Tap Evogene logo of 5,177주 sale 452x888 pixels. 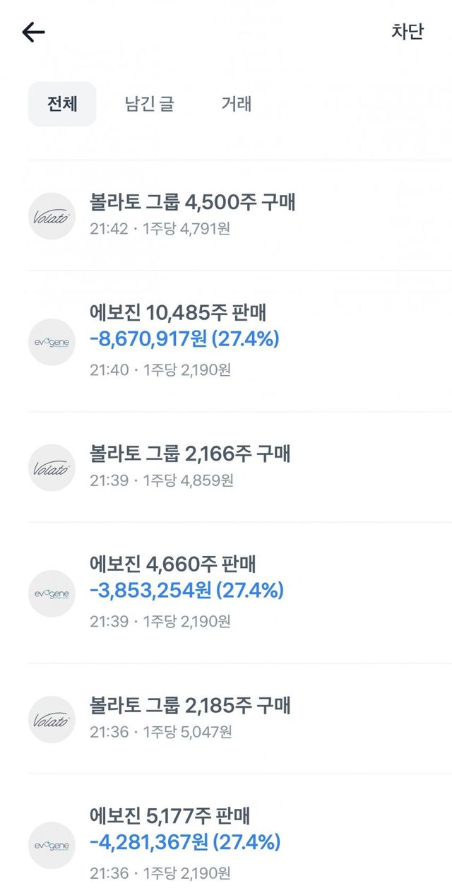pyautogui.click(x=52, y=845)
